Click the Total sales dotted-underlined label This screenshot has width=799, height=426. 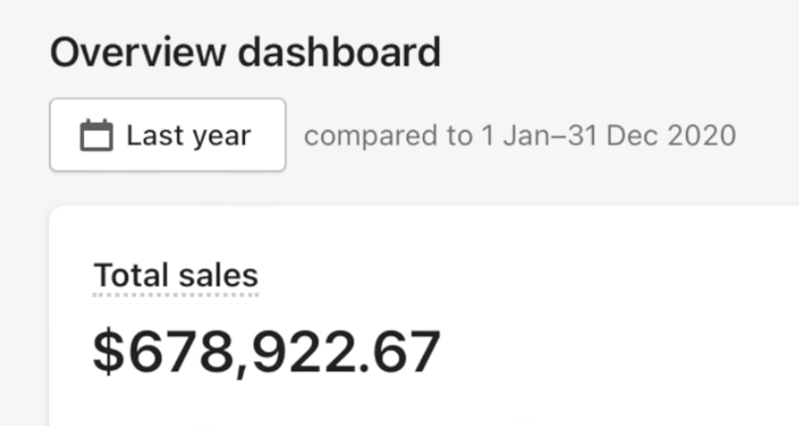(175, 276)
